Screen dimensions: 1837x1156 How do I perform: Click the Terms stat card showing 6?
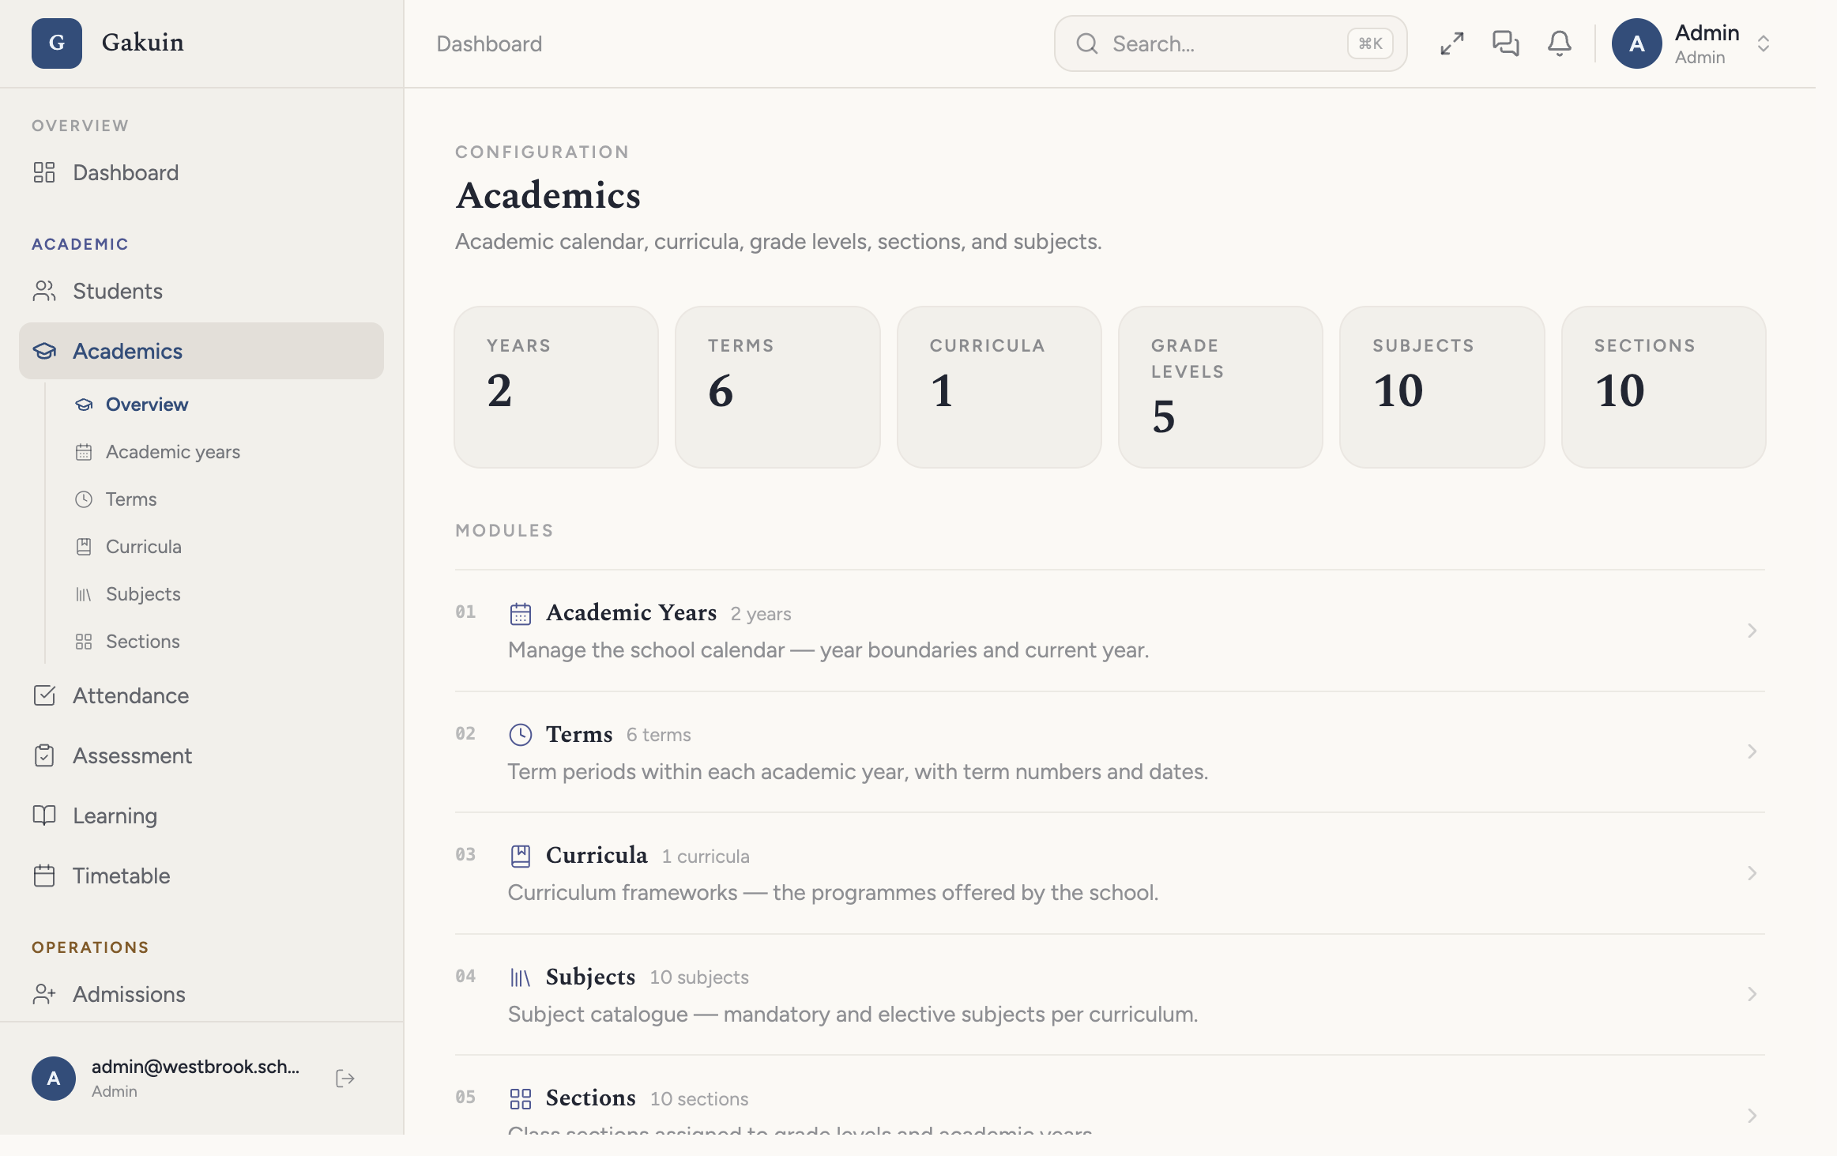[777, 387]
